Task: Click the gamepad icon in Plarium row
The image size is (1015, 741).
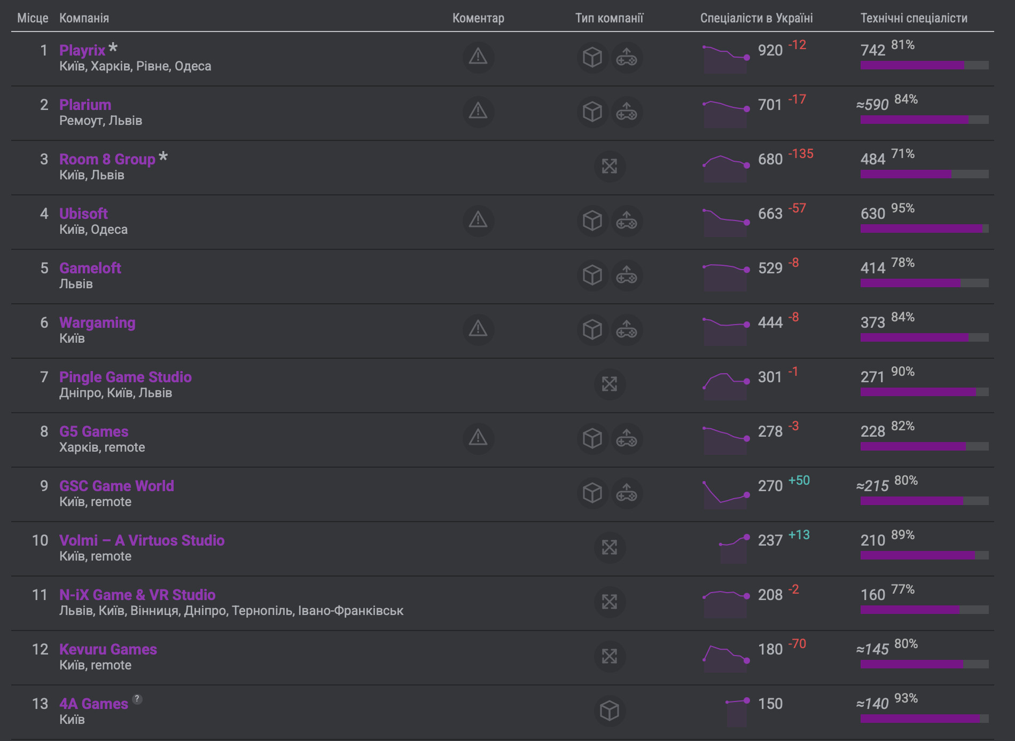Action: coord(626,112)
